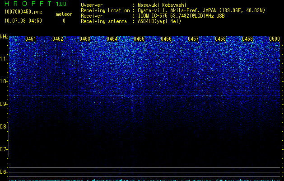Click the horizontal carrier line near 0.94 kHz

(144, 95)
